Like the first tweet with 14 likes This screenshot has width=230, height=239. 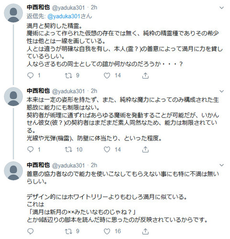pos(107,76)
